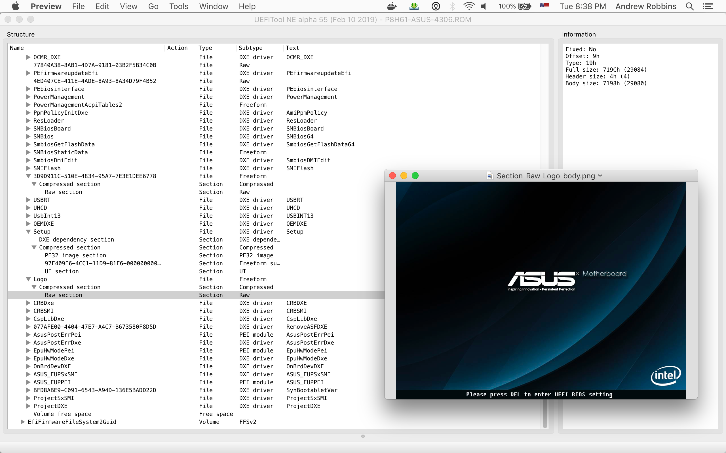Click the SynBootabletVar text cell
Viewport: 726px width, 453px height.
click(312, 390)
